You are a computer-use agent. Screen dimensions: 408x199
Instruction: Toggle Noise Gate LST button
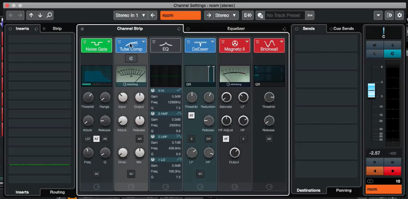click(x=88, y=139)
